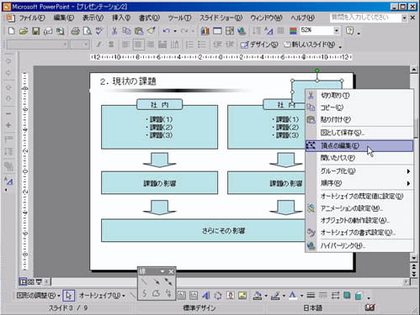
Task: Click the デザイン button
Action: (259, 45)
